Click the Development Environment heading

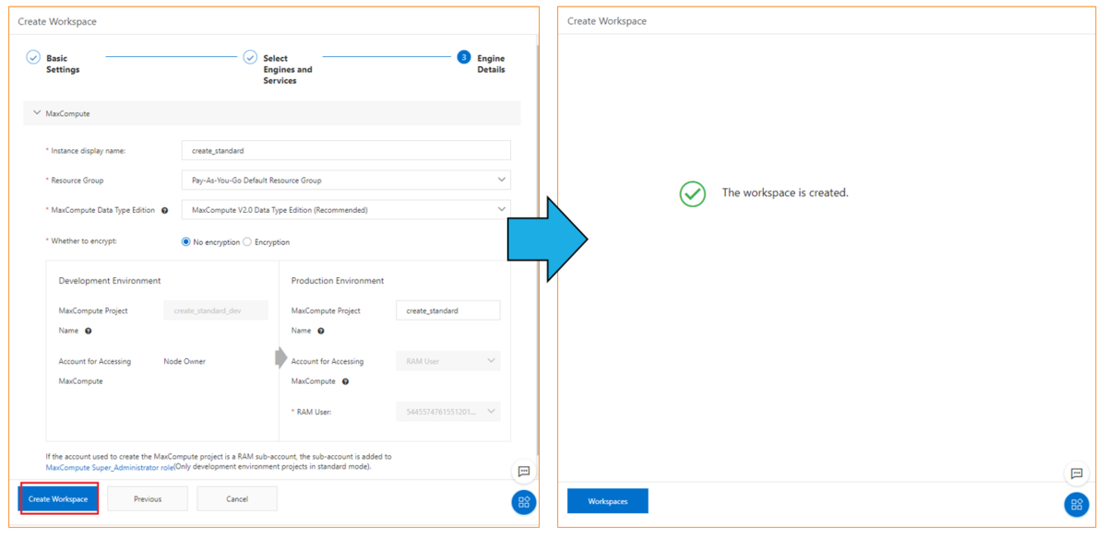coord(110,281)
